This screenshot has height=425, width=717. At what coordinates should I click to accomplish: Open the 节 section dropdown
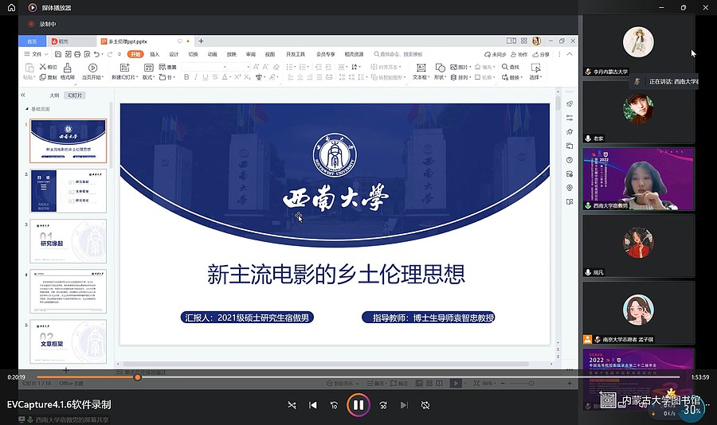click(167, 77)
